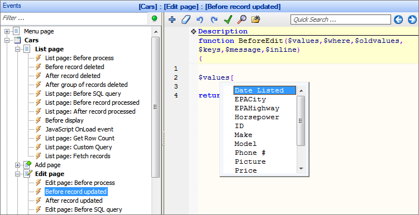The height and width of the screenshot is (215, 419).
Task: Collapse the Edit page node
Action: pos(18,174)
